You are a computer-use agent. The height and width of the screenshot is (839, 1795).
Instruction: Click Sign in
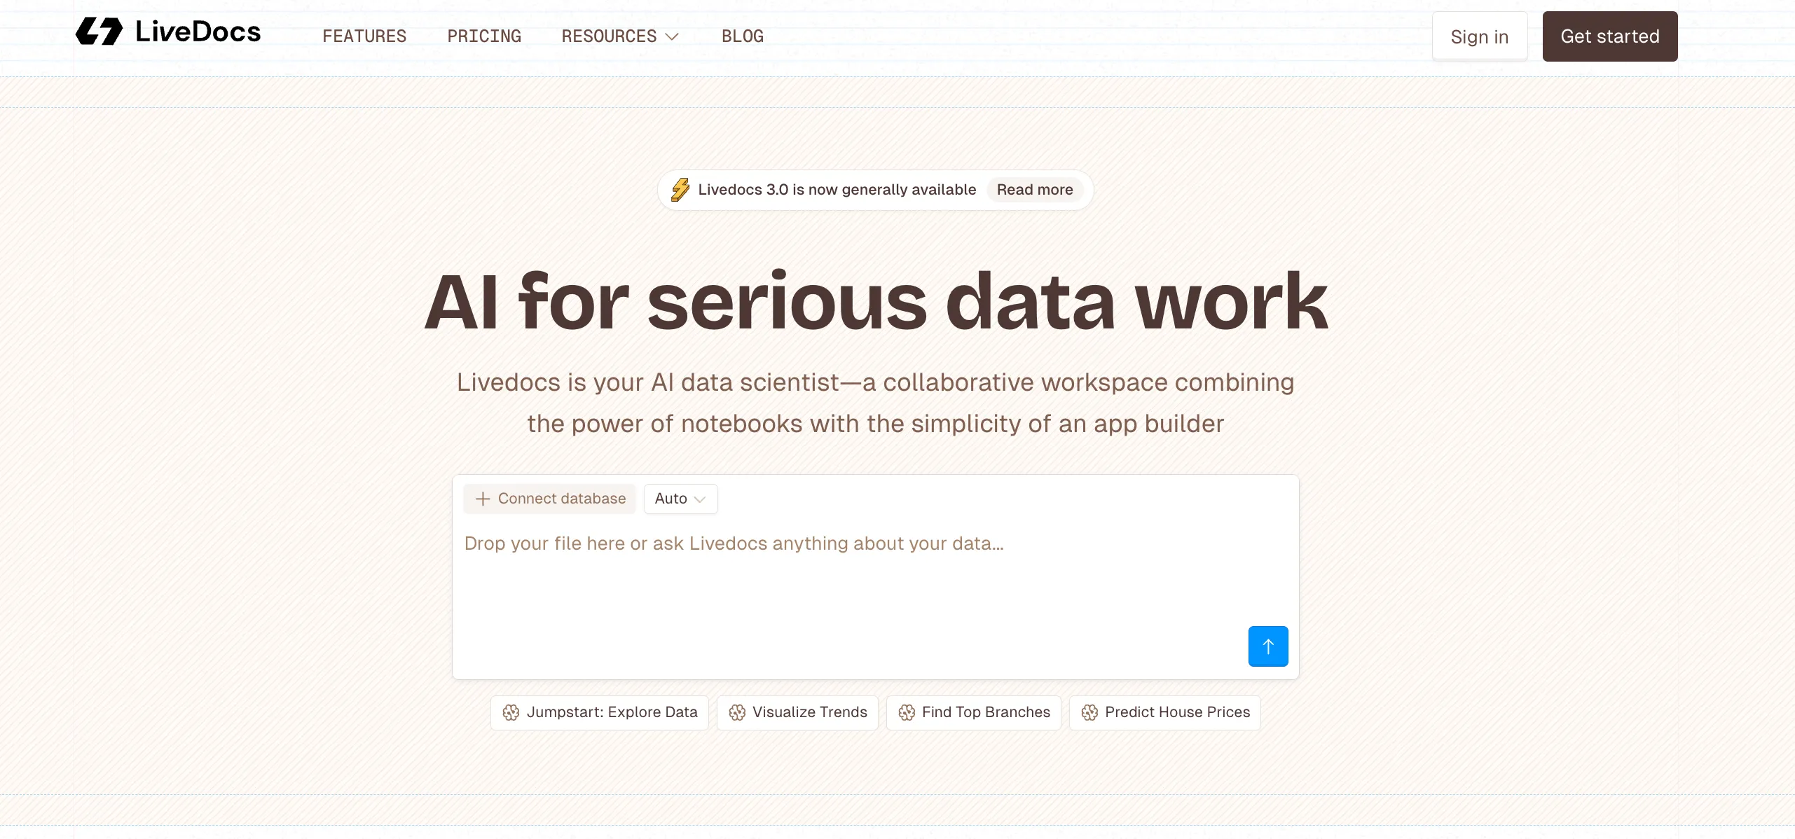(1480, 36)
